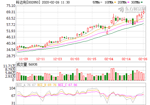Click the 2.93万 volume axis label
Viewport: 150px width, 105px height.
point(10,77)
